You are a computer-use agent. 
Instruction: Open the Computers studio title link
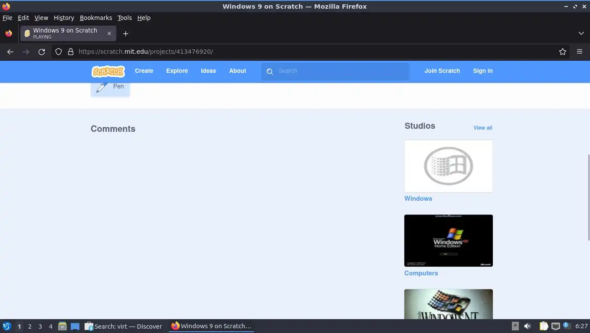[421, 273]
